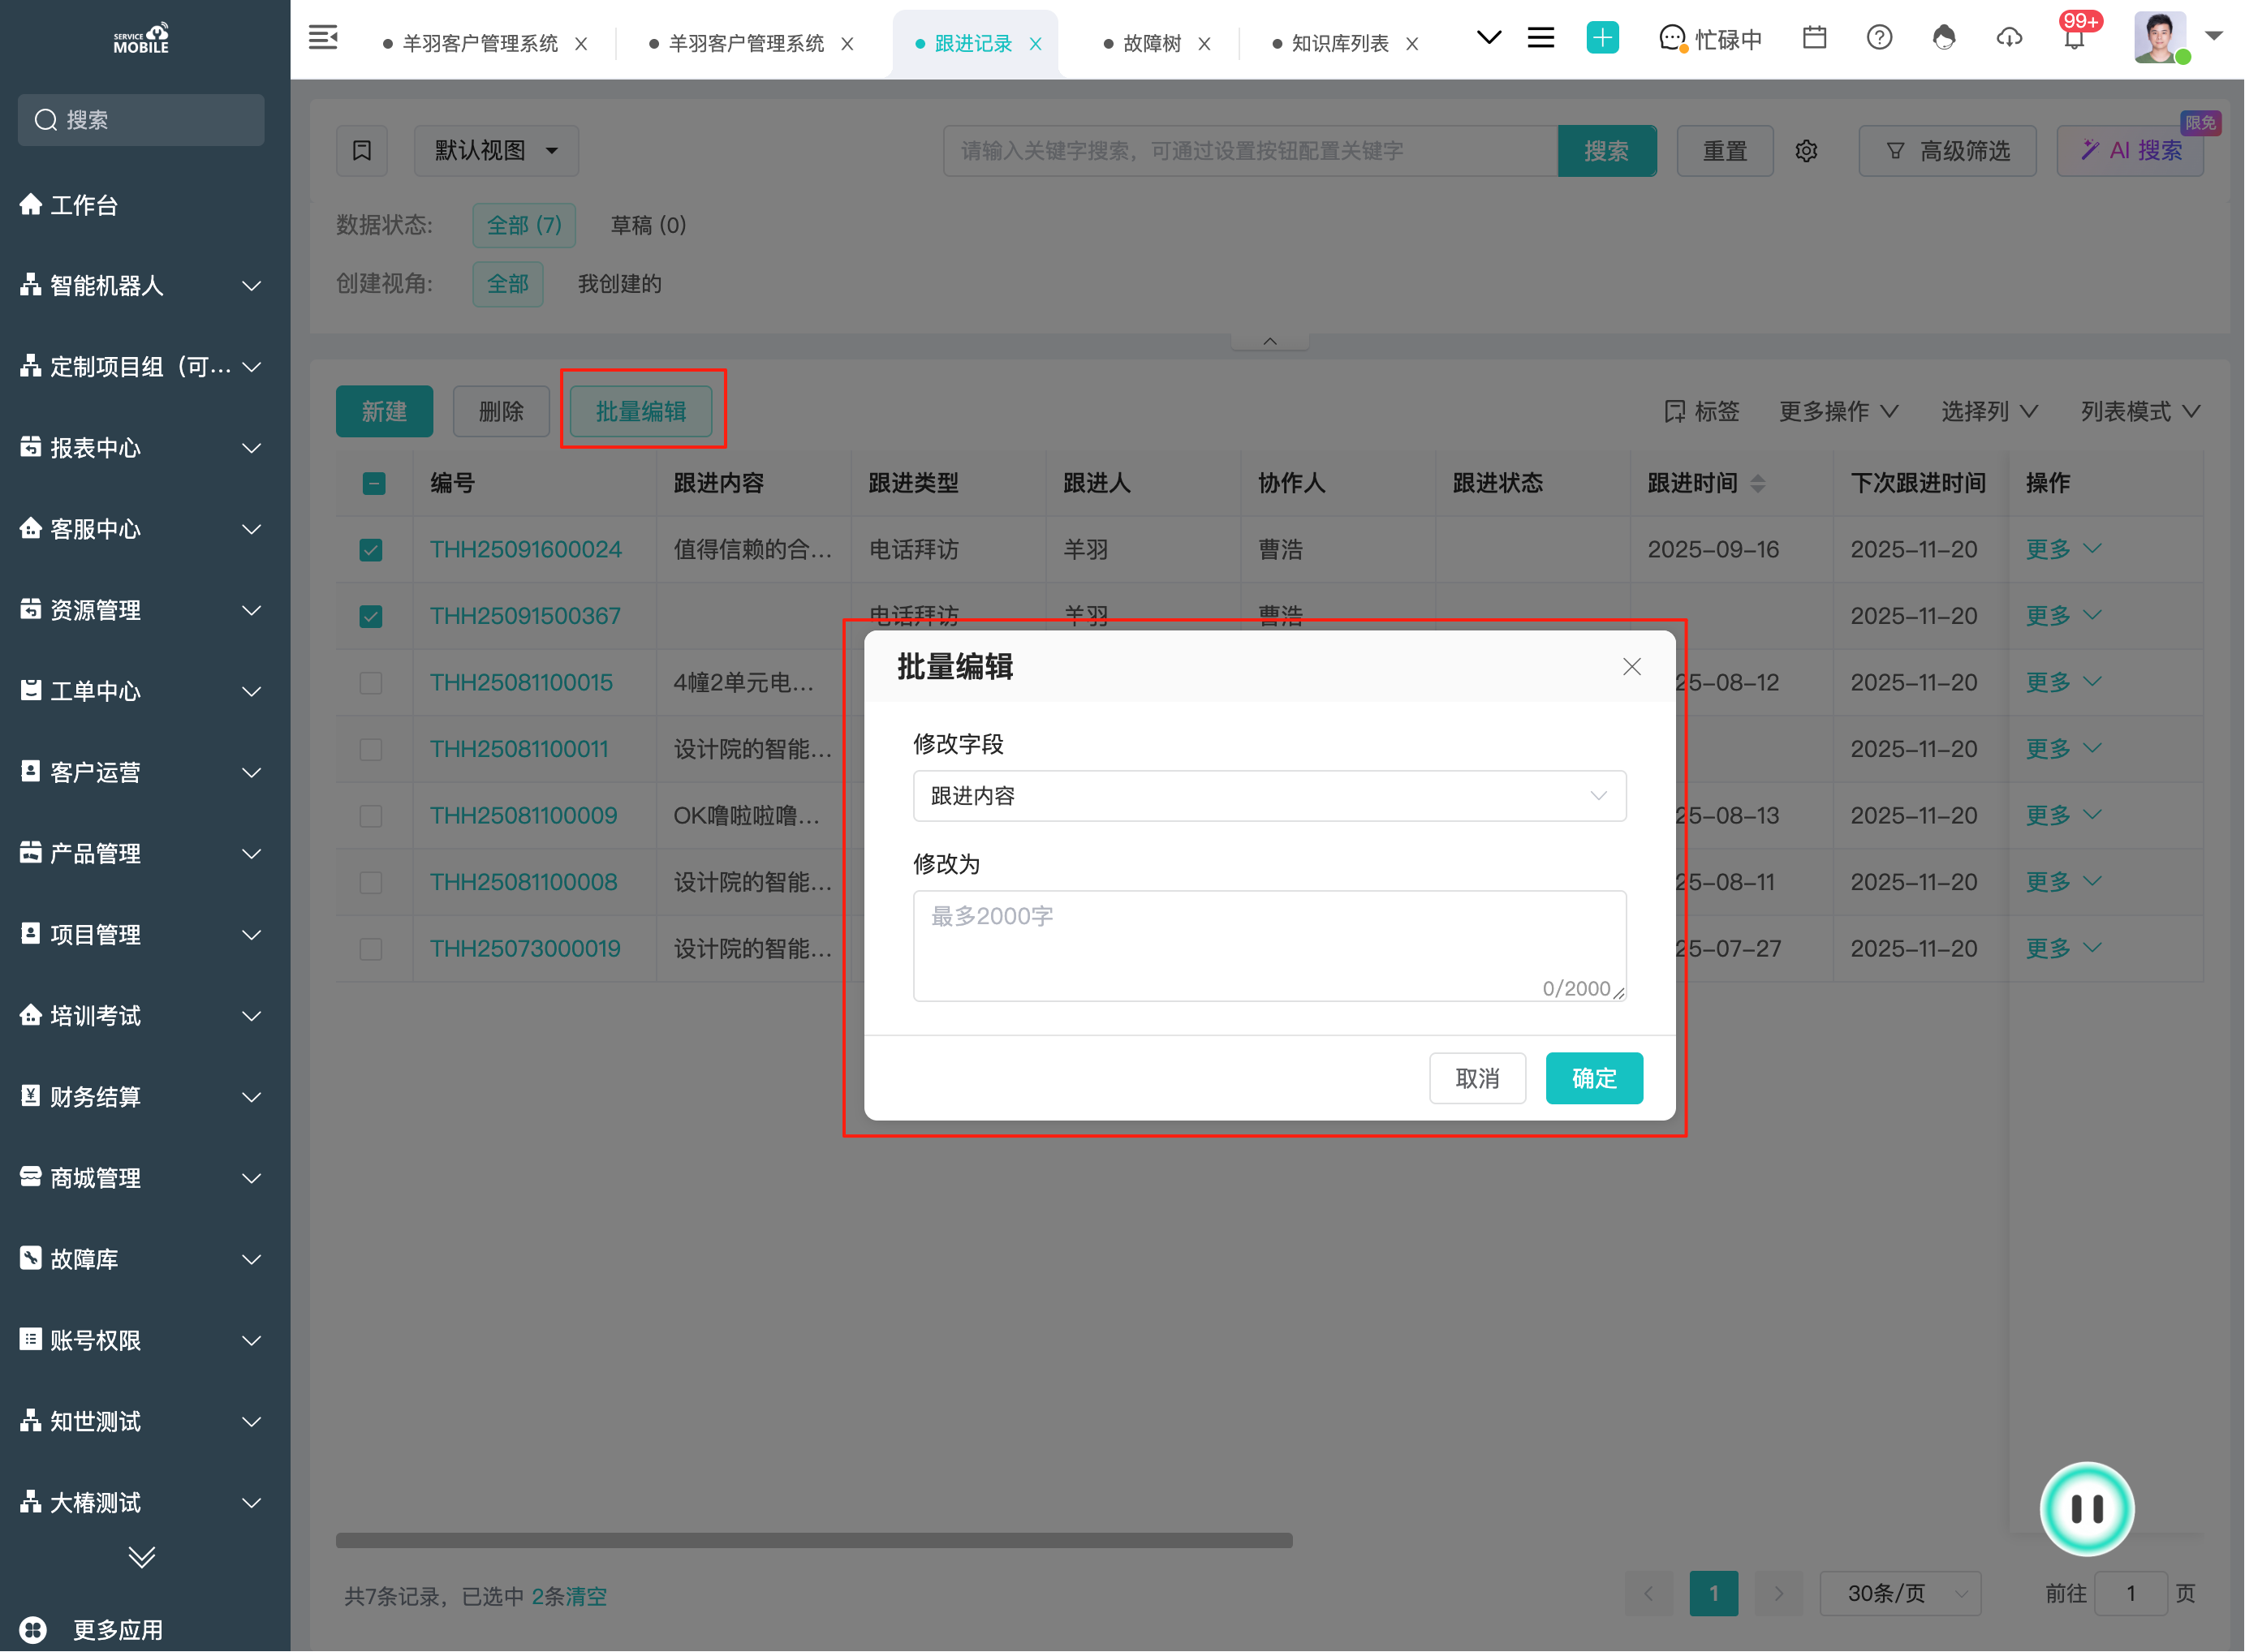Open the help question mark icon
This screenshot has width=2245, height=1652.
pos(1879,38)
